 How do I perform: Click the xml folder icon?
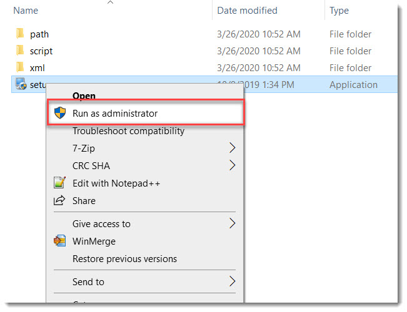[x=19, y=67]
